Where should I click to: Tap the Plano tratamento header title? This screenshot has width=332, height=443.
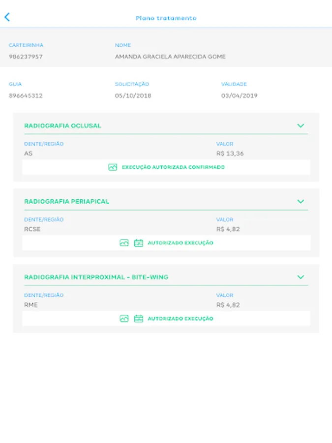[166, 18]
